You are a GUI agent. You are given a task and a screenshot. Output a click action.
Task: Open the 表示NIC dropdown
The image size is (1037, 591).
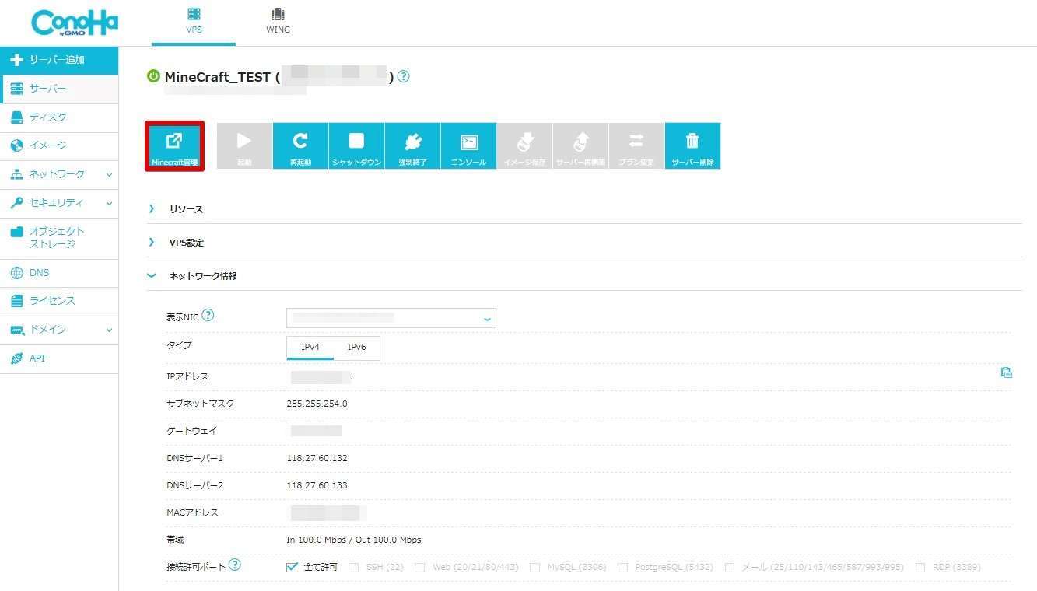click(x=391, y=318)
